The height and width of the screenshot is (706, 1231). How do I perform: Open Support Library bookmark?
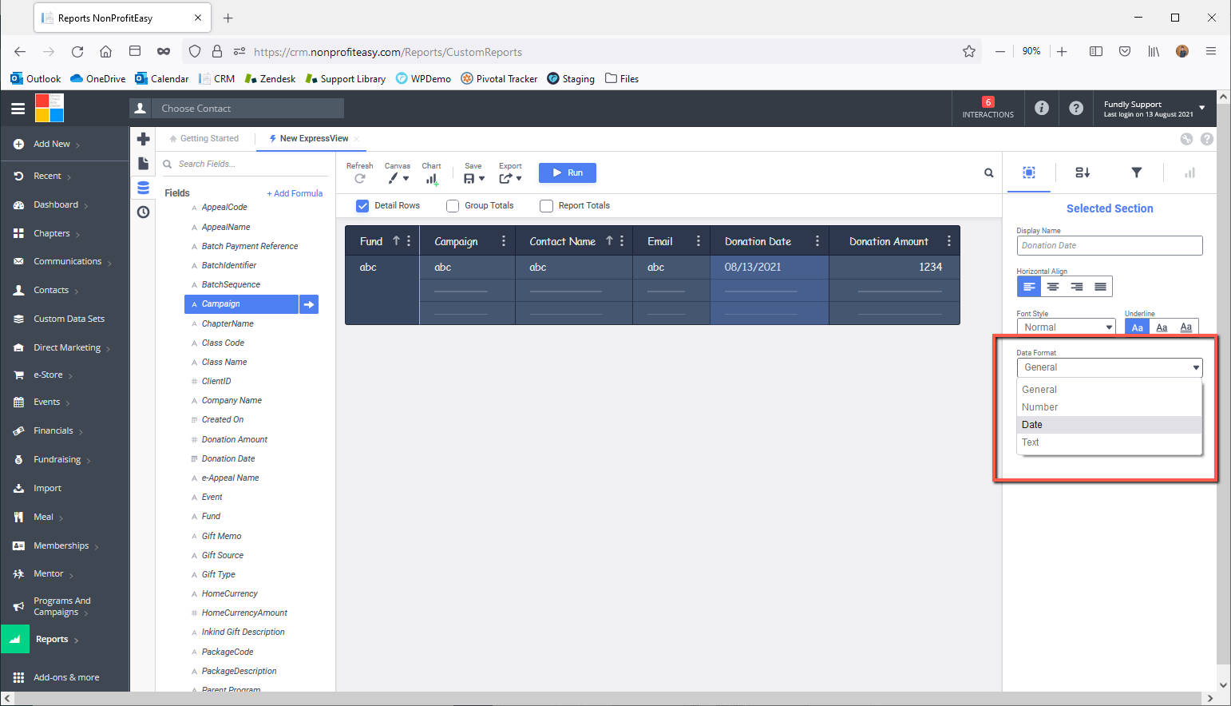pos(346,78)
